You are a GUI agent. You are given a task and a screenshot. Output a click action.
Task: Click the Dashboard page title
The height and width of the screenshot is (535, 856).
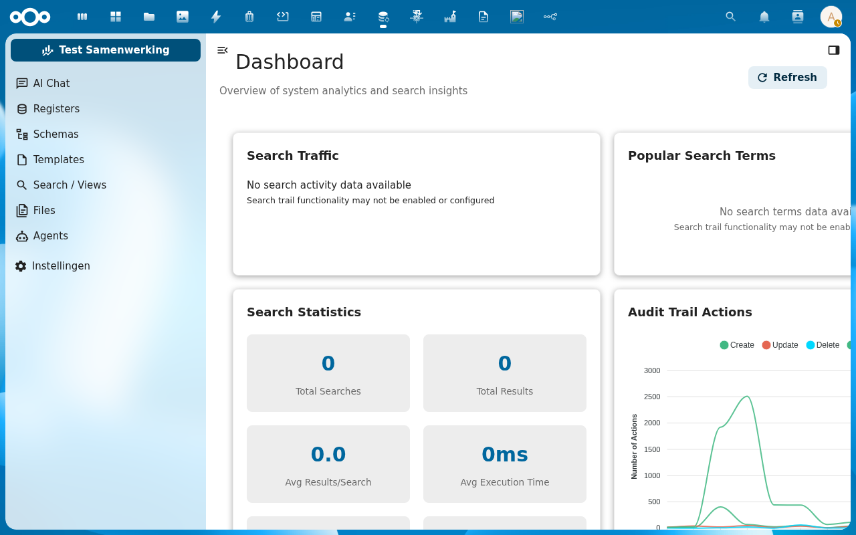pyautogui.click(x=290, y=62)
